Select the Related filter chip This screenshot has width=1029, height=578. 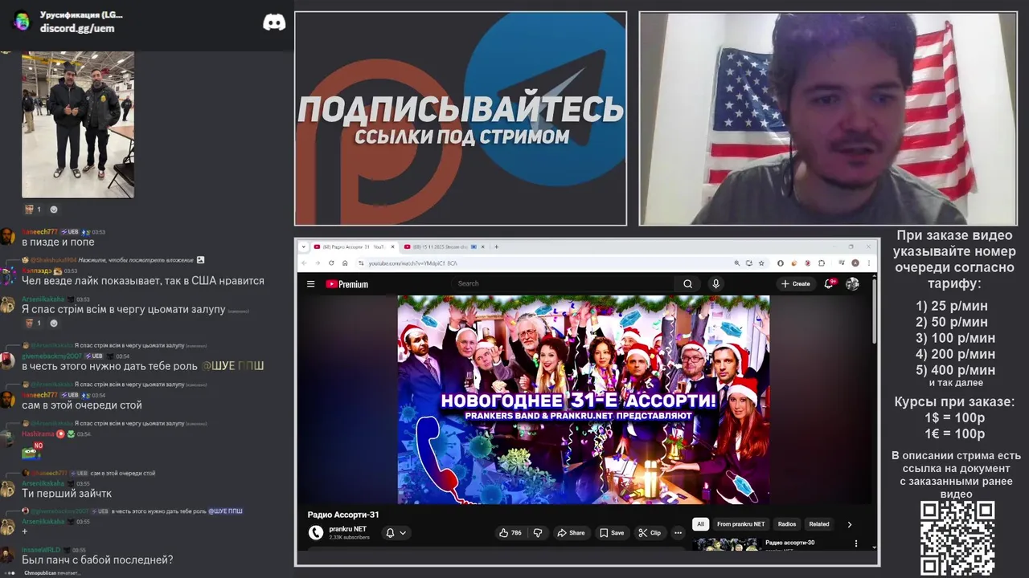pyautogui.click(x=819, y=524)
